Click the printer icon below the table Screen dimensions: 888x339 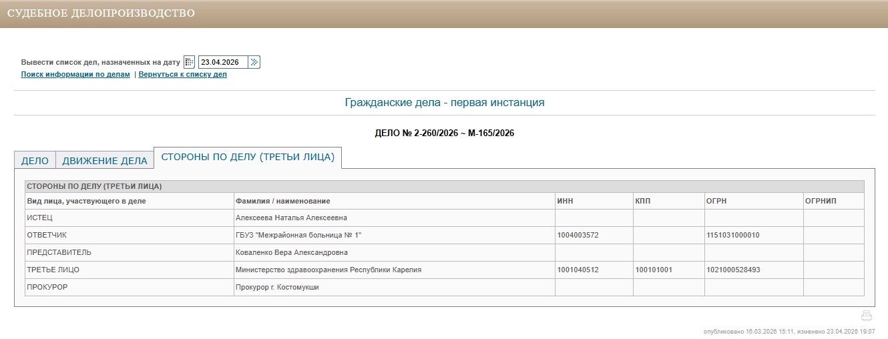point(867,316)
